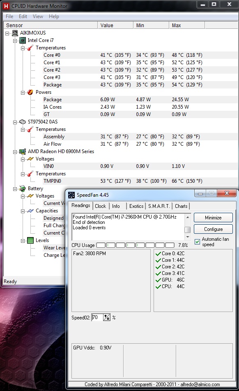The image size is (239, 391).
Task: Click the green check icon beside GPU: 46C
Action: [x=158, y=280]
